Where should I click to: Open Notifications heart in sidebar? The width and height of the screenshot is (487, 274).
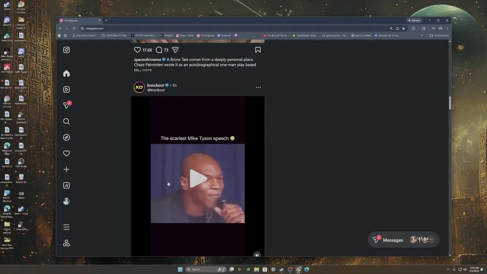coord(66,153)
